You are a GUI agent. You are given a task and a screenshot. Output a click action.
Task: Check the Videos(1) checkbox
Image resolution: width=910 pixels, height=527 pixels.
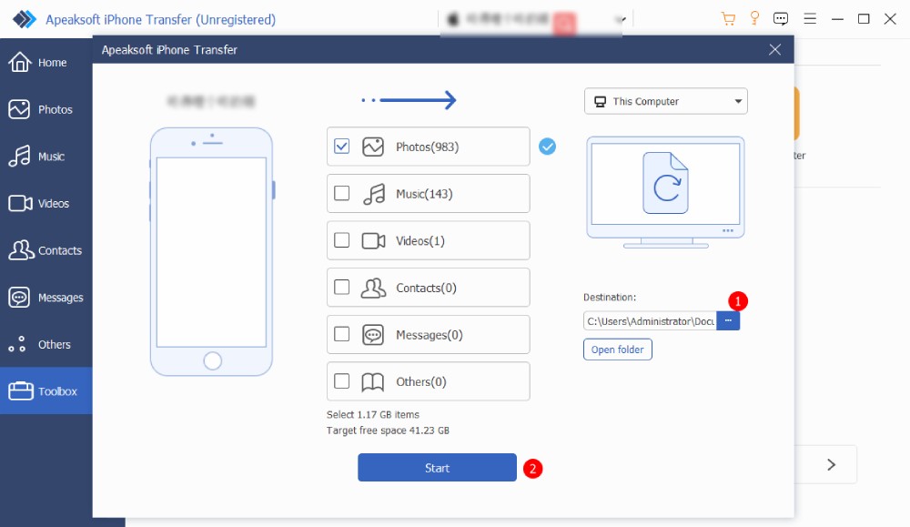coord(342,240)
